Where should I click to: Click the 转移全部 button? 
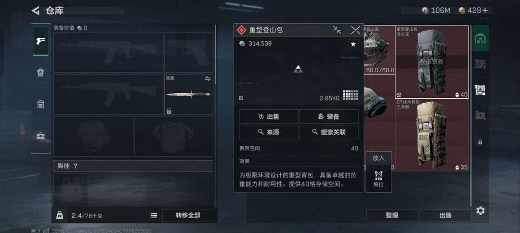(x=188, y=216)
